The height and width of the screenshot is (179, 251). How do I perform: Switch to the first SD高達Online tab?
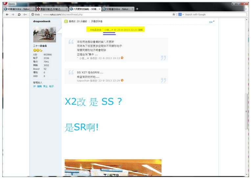pos(18,9)
